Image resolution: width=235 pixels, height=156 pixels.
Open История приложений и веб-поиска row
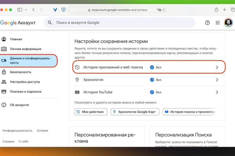coord(149,67)
